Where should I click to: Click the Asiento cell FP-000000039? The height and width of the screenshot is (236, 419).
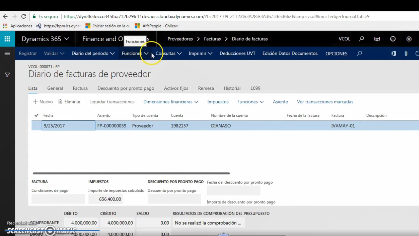tap(112, 126)
